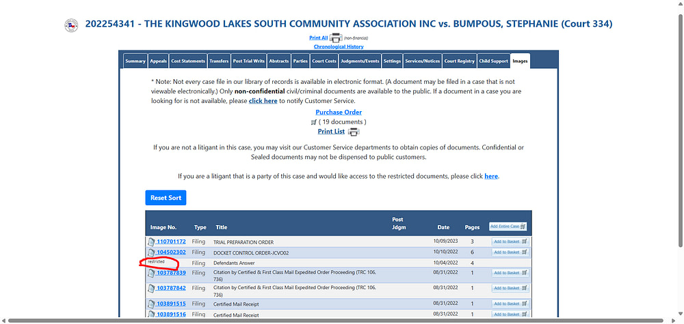
Task: Click the date 10/04/2022 cell
Action: (445, 263)
